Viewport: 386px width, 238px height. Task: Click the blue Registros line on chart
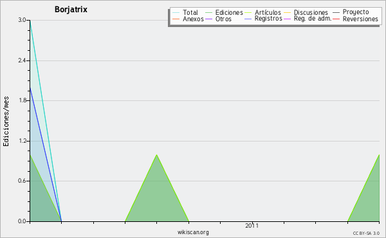coord(46,154)
